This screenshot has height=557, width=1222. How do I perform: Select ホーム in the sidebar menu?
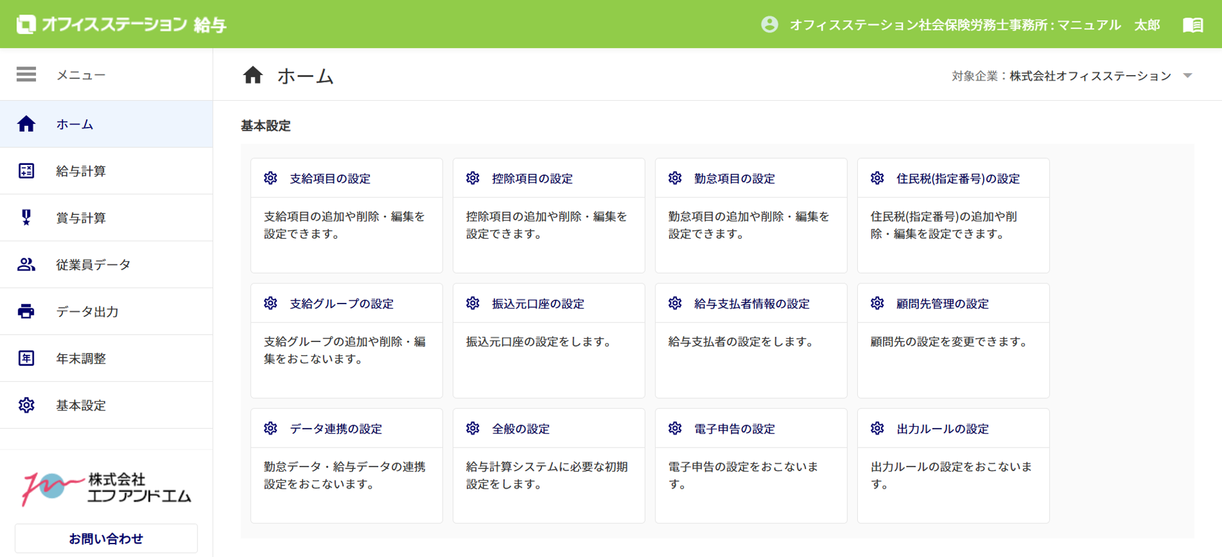pyautogui.click(x=106, y=124)
